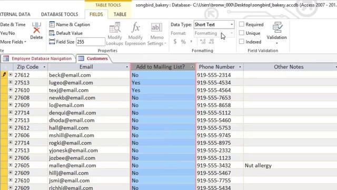Apply percent format
Screen dimensions: 337x190
click(x=183, y=42)
